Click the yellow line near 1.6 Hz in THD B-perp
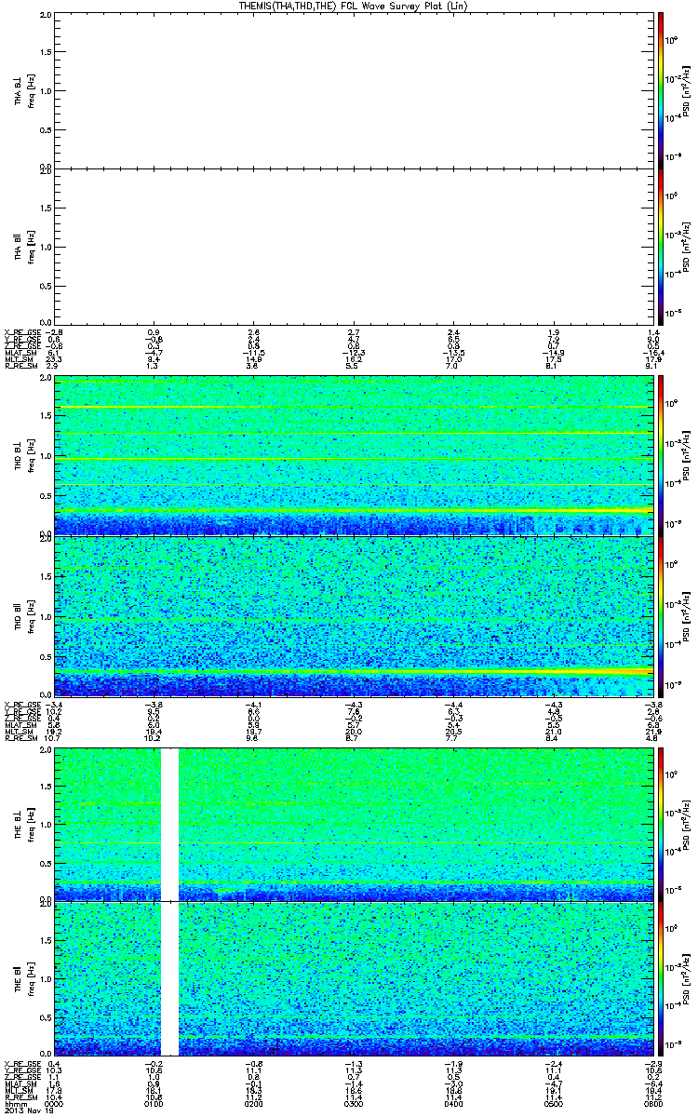The image size is (698, 1117). (354, 408)
